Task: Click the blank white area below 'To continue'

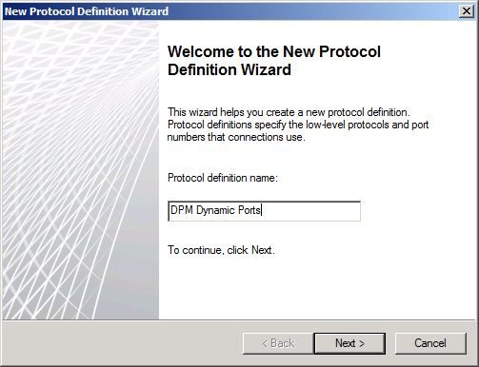Action: tap(316, 287)
